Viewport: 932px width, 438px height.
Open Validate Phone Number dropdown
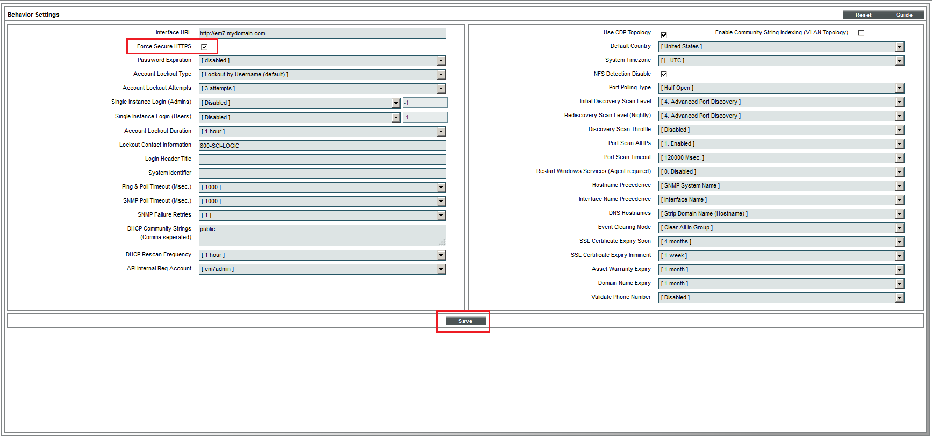782,298
